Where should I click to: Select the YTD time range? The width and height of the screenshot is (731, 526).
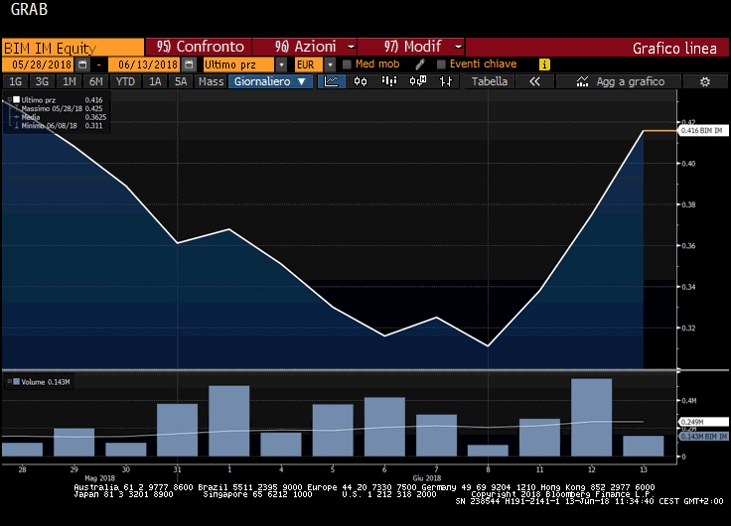[x=125, y=81]
